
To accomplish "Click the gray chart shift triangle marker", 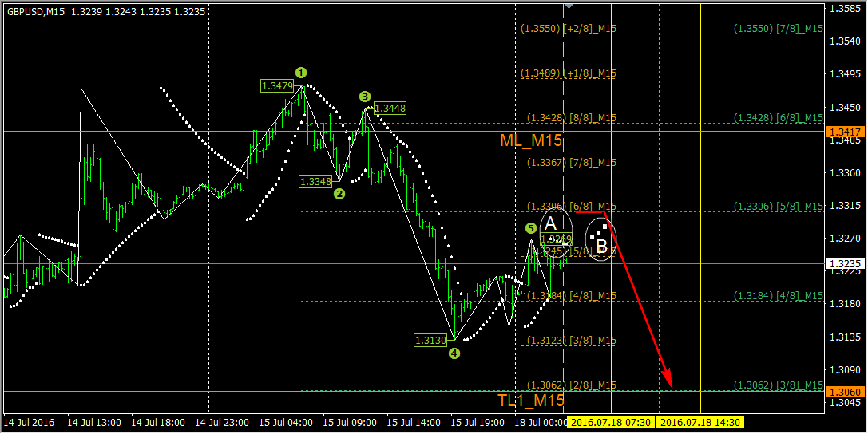I will click(x=569, y=6).
